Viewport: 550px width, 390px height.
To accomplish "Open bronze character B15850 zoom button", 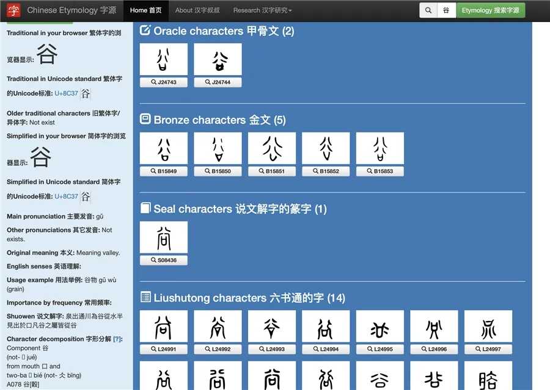I will pyautogui.click(x=218, y=172).
